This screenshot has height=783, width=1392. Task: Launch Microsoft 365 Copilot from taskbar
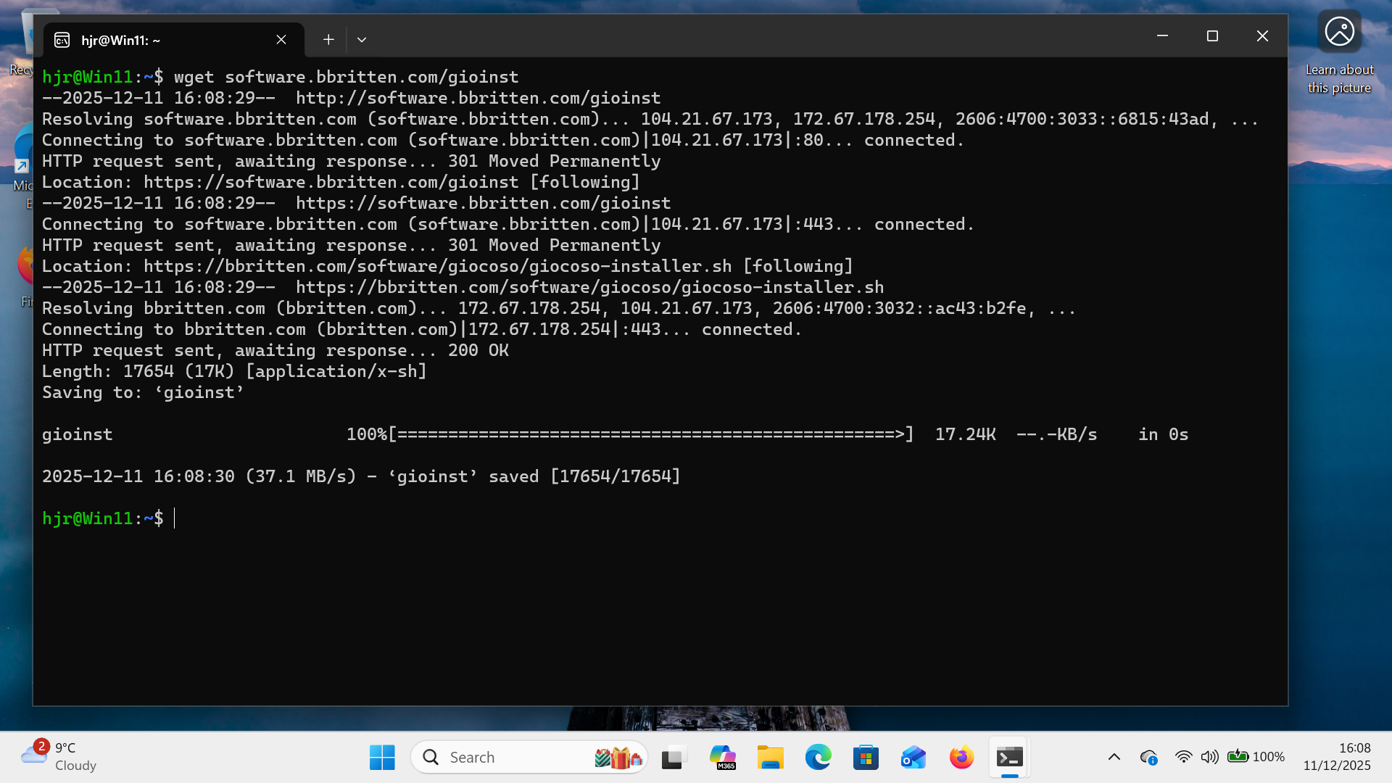[x=722, y=758]
